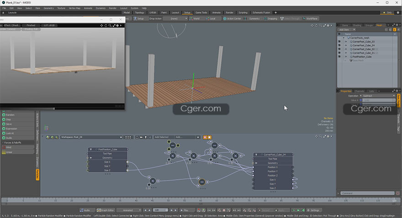
Task: Open the Operation Subtract dropdown
Action: pos(379,96)
